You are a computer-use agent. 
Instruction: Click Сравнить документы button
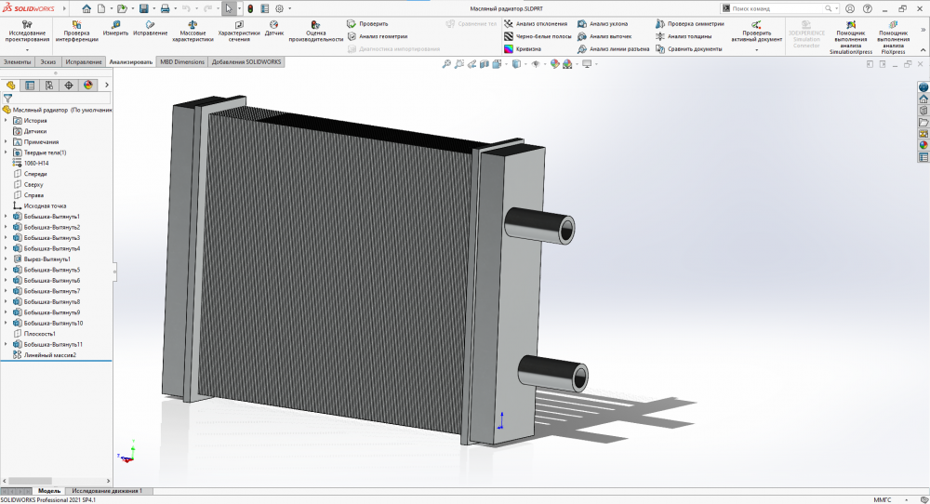pos(692,48)
